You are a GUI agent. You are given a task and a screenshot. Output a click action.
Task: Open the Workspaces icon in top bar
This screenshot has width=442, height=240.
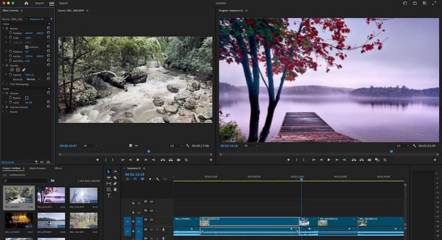(405, 3)
